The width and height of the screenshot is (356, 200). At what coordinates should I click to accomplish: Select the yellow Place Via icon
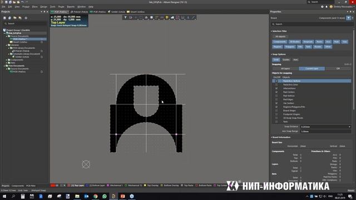pos(167,17)
